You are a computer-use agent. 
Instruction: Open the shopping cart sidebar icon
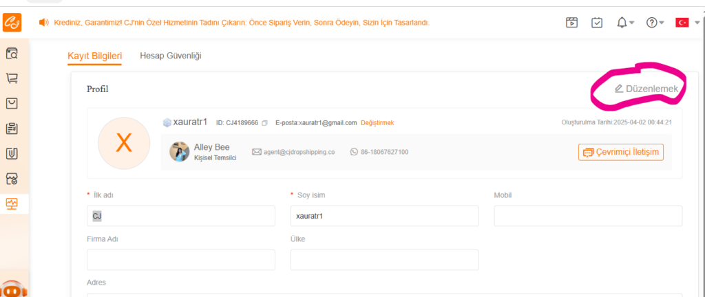[x=12, y=78]
